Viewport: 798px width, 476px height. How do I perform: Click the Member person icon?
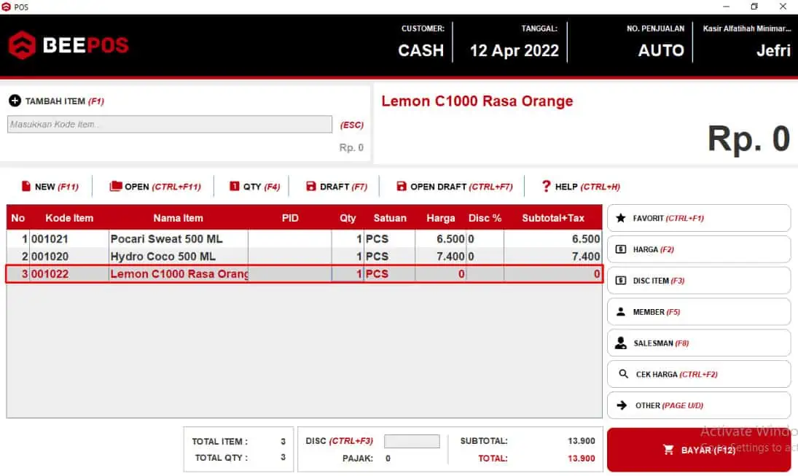(x=621, y=311)
